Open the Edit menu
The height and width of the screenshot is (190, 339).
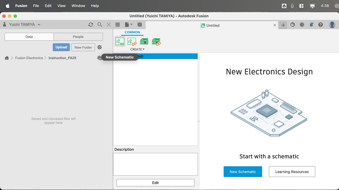pyautogui.click(x=48, y=6)
